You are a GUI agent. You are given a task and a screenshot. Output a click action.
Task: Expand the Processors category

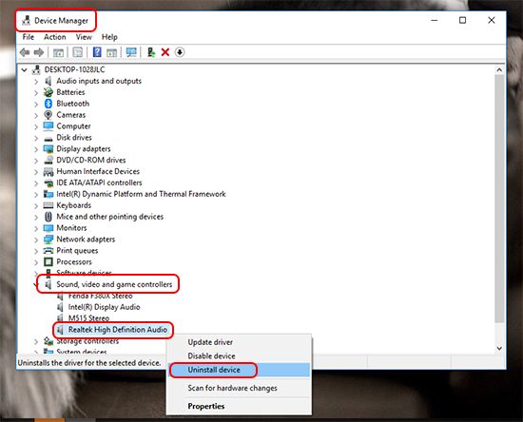pos(36,262)
